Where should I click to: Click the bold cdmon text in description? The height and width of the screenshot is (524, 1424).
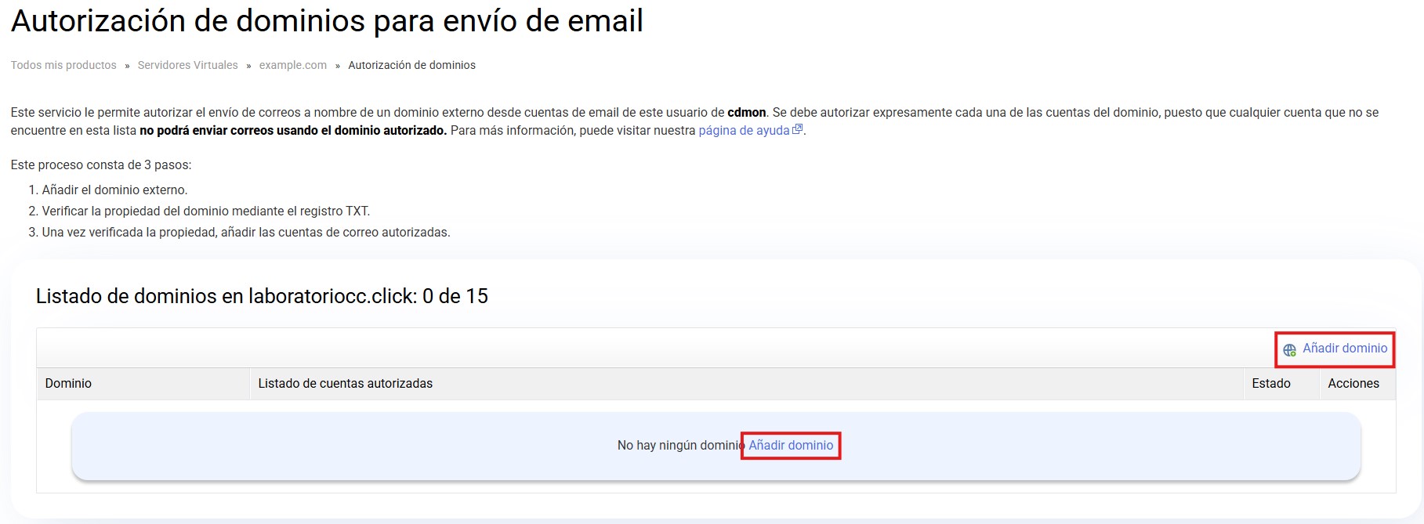(x=746, y=113)
